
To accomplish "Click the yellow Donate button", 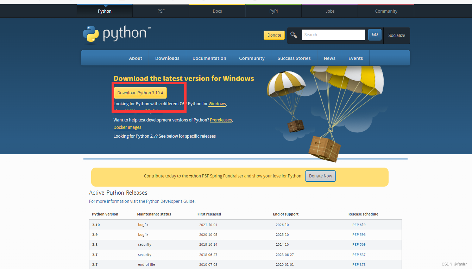I will [274, 35].
